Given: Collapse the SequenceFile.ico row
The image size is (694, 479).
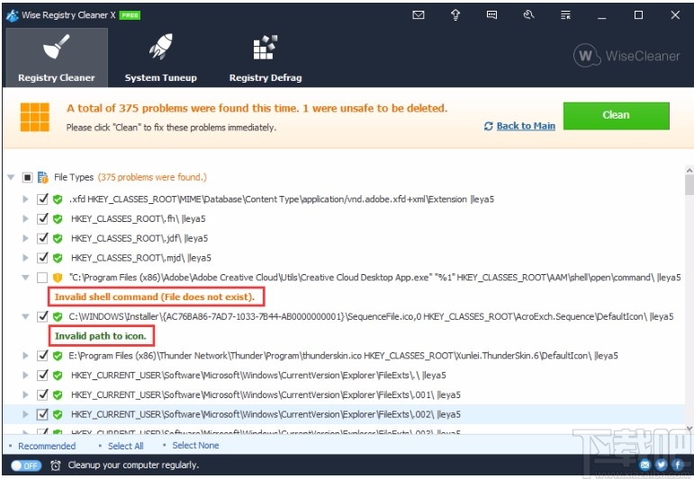Looking at the screenshot, I should [x=26, y=316].
